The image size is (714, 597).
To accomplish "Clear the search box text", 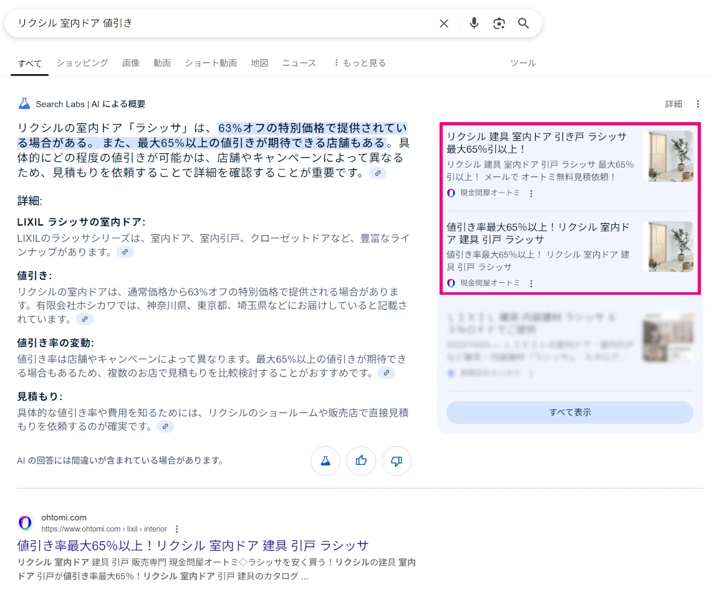I will point(444,23).
